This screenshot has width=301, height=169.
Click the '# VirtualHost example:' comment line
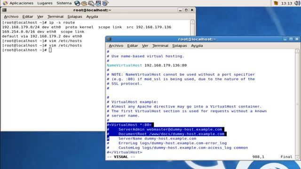tap(133, 102)
